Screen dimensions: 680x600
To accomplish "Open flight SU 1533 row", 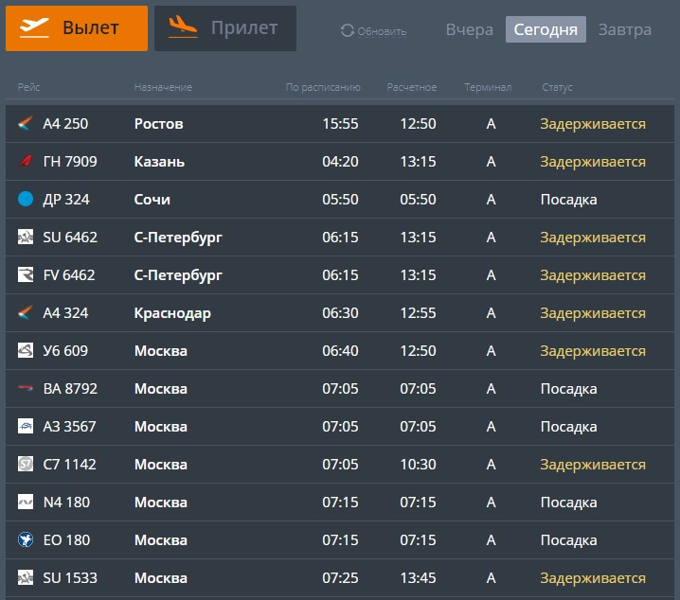I will [340, 578].
